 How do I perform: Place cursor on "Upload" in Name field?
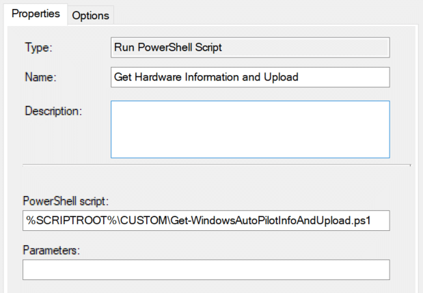(281, 77)
